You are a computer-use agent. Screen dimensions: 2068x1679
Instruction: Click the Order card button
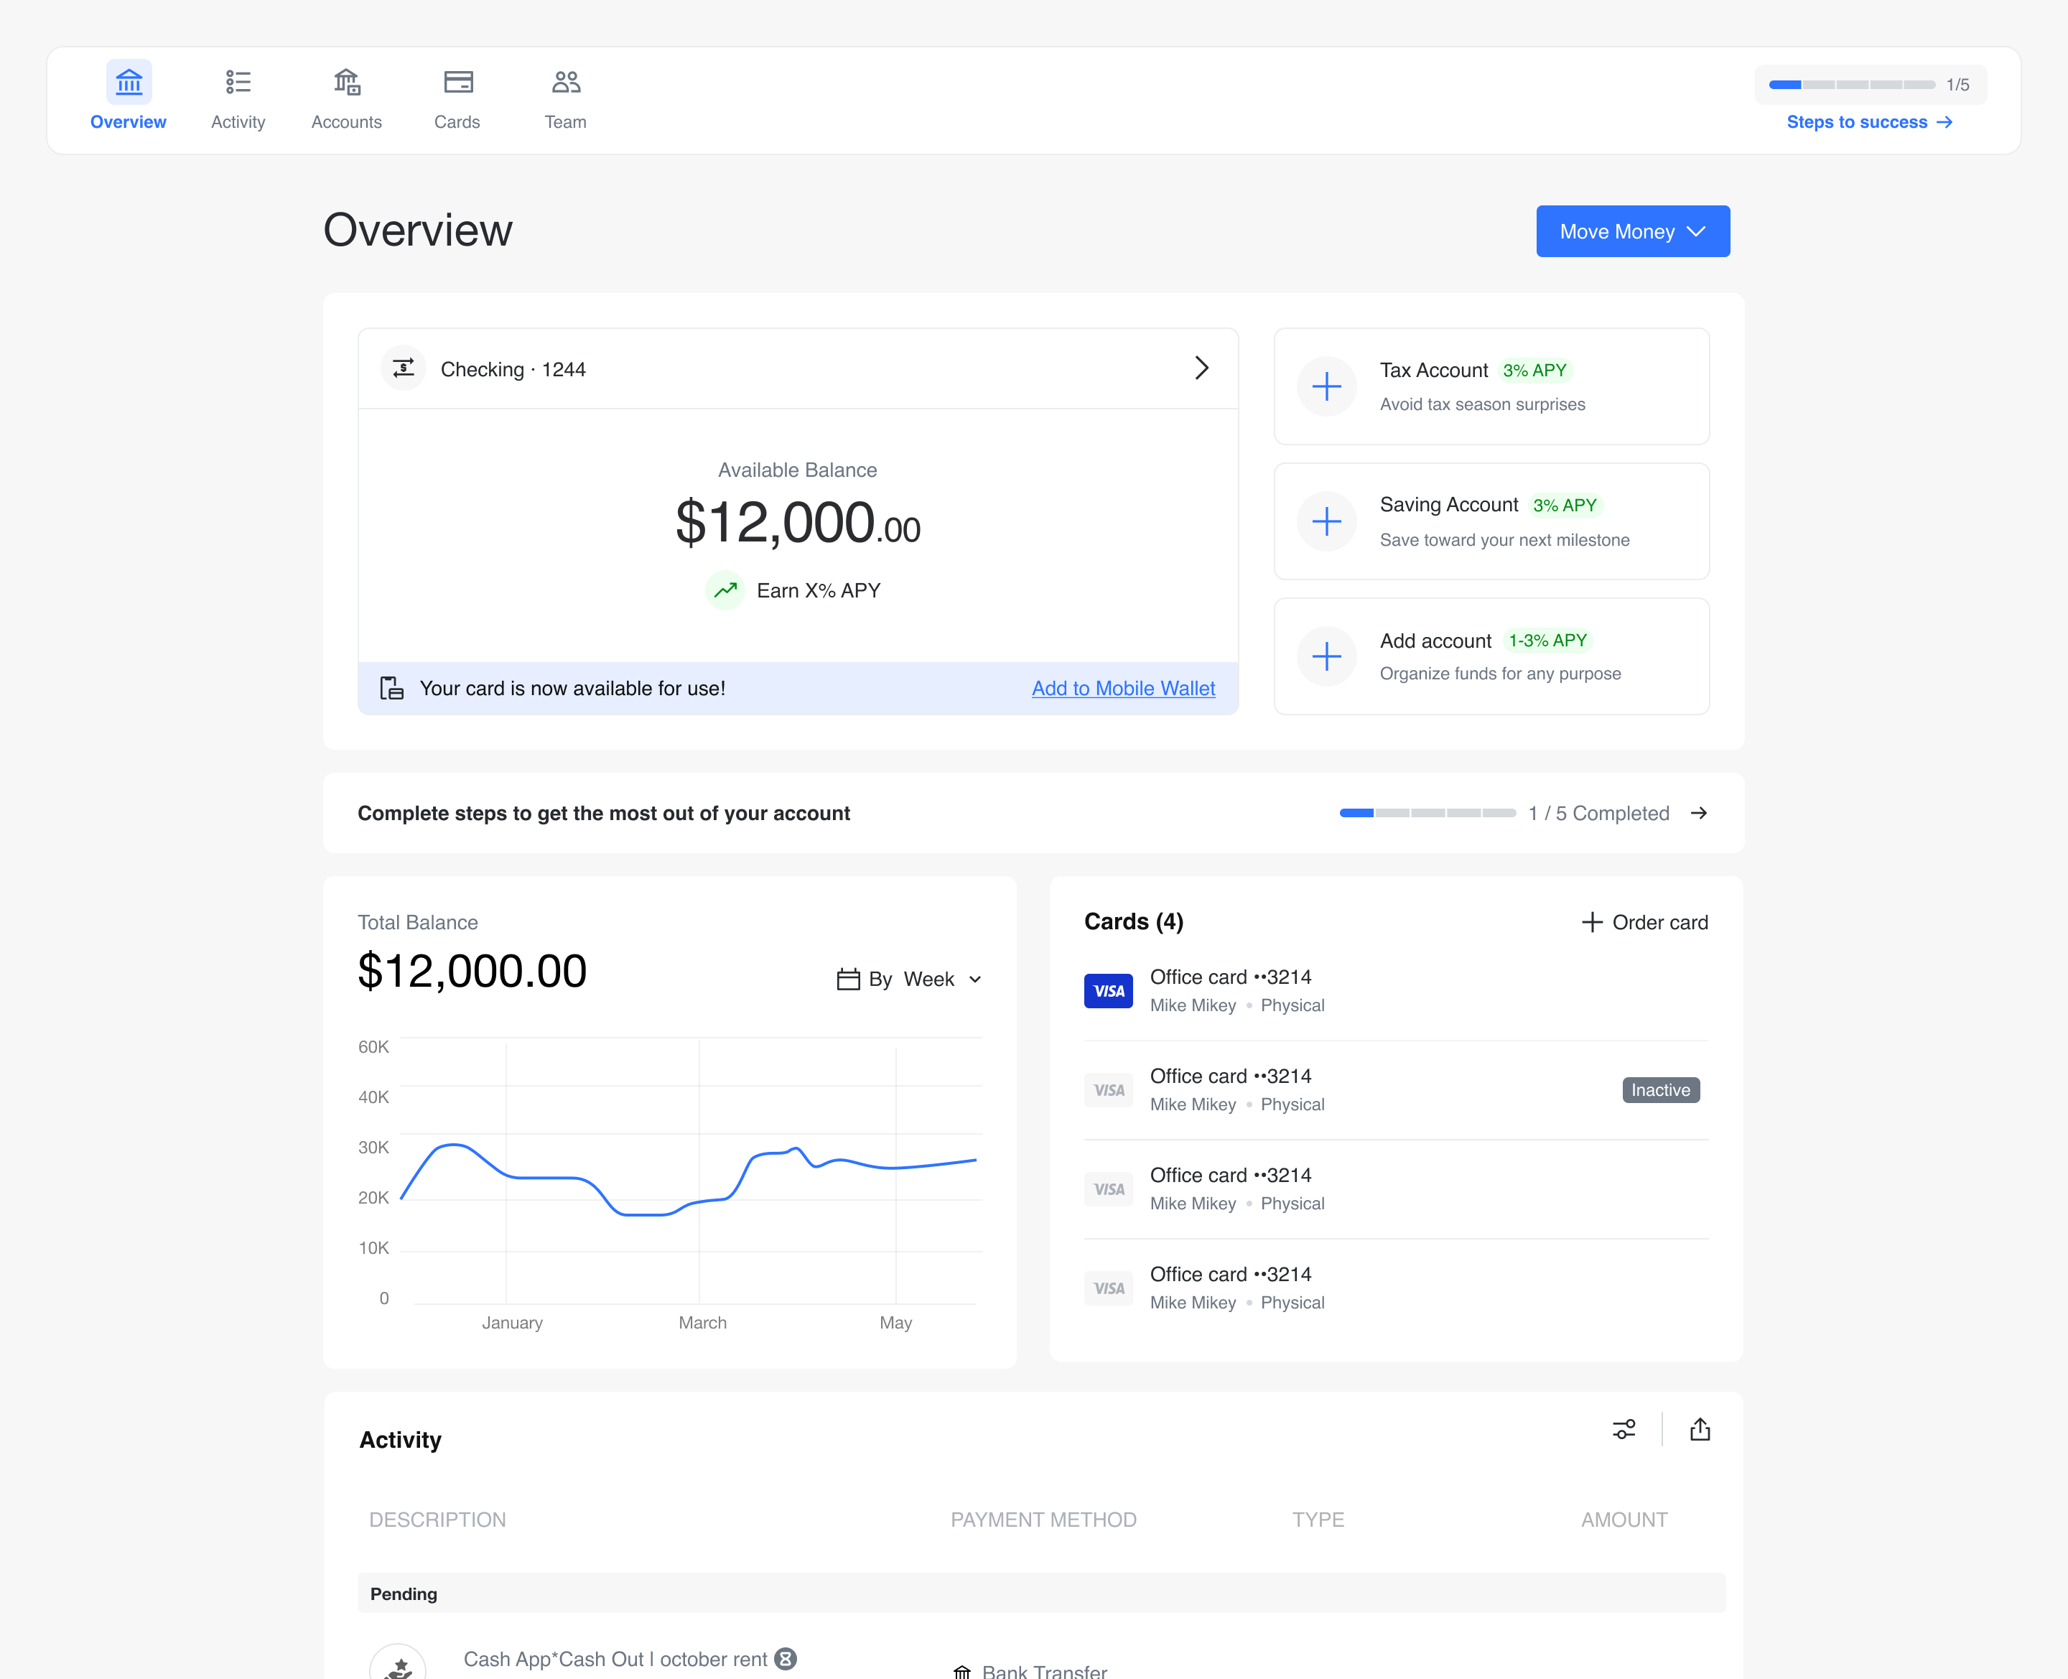tap(1644, 923)
